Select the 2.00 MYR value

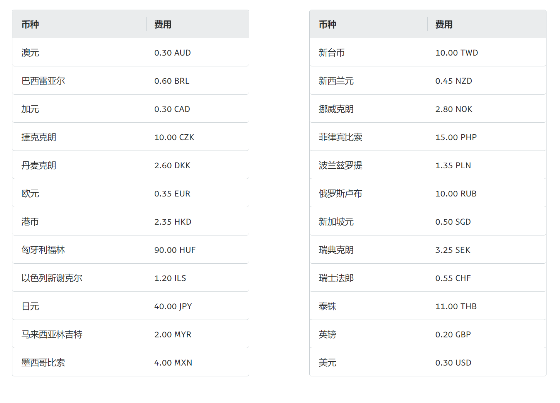[x=173, y=334]
